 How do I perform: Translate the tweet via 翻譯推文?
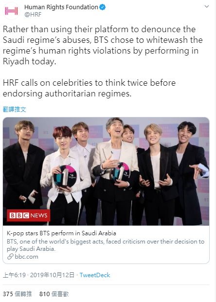(x=15, y=109)
